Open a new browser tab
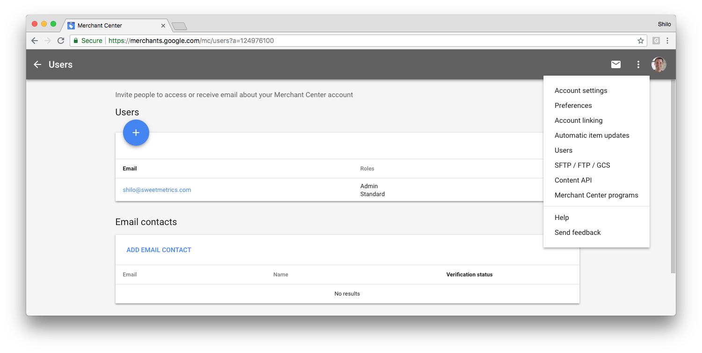Viewport: 702px width, 353px height. pyautogui.click(x=179, y=26)
